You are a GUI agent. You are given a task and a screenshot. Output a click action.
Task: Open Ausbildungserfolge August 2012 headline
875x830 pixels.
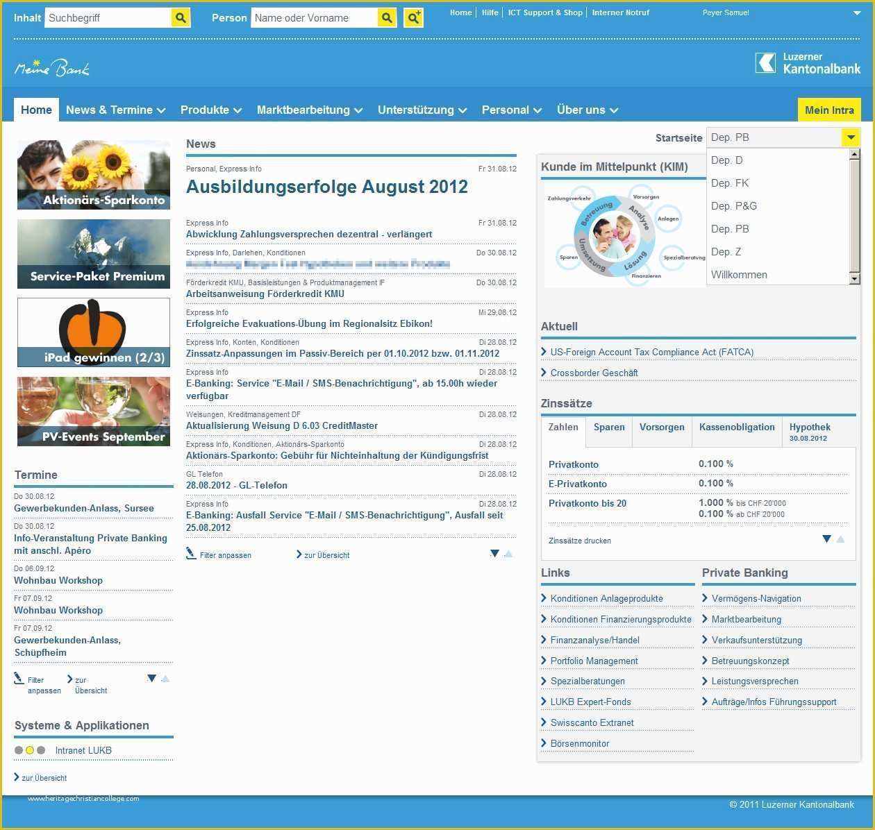(x=327, y=187)
